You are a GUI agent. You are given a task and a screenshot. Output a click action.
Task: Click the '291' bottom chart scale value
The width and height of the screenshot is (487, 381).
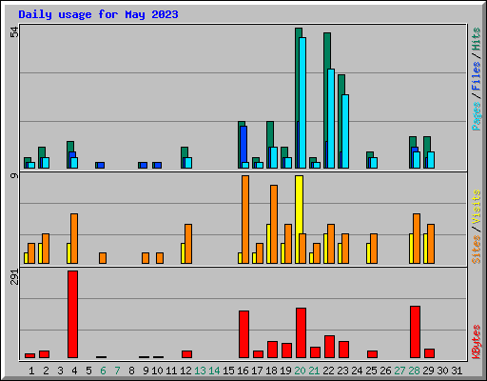(x=14, y=276)
